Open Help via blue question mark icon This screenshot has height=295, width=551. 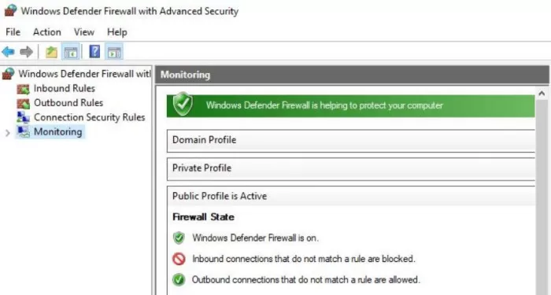(x=94, y=52)
